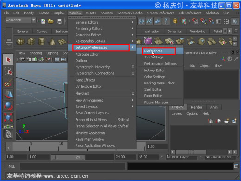Toggle MEL command line language label
241x181 pixels.
12,166
